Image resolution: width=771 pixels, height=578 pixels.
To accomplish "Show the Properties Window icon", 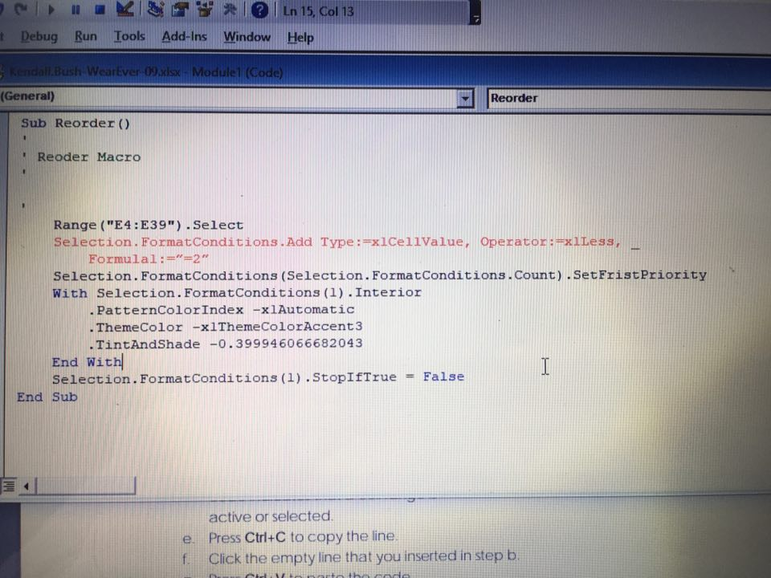I will coord(180,10).
